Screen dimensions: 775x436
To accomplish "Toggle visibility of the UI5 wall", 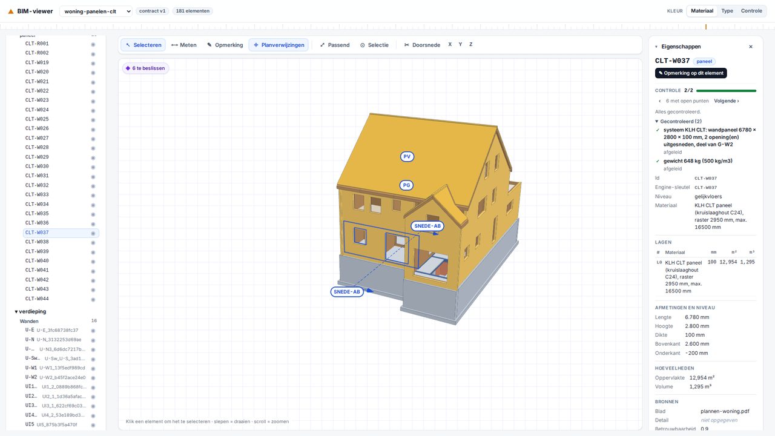I will click(x=93, y=425).
